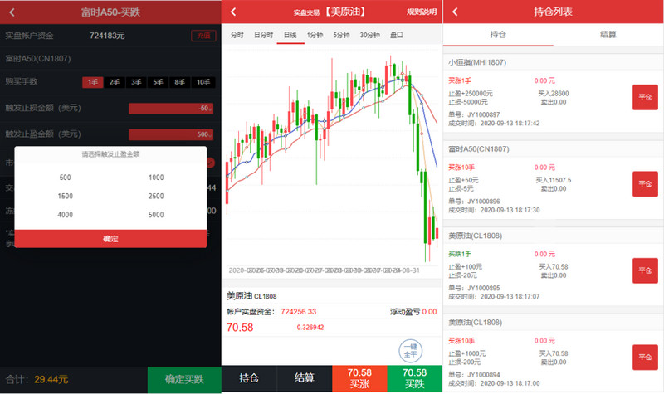Confirm picker with red 确定 button
Viewport: 664px width, 394px height.
point(110,239)
